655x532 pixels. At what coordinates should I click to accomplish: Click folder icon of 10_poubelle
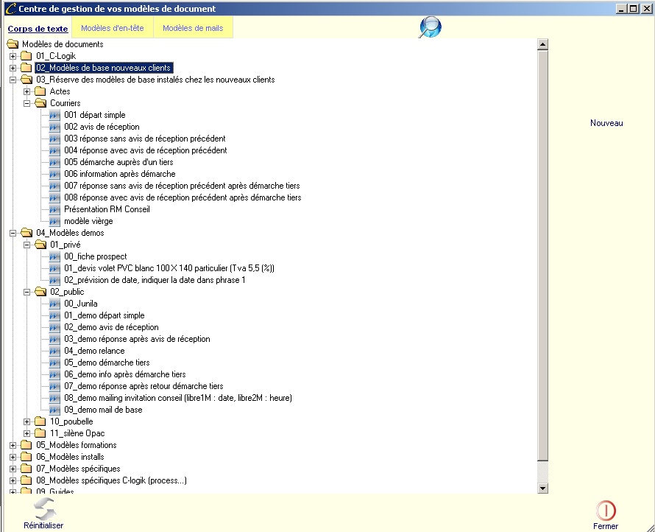click(x=40, y=421)
